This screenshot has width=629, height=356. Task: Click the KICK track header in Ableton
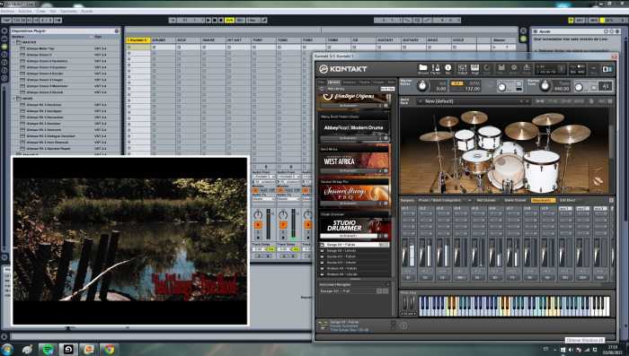(x=188, y=40)
